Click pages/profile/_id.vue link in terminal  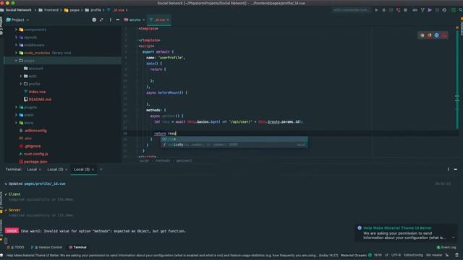45,183
